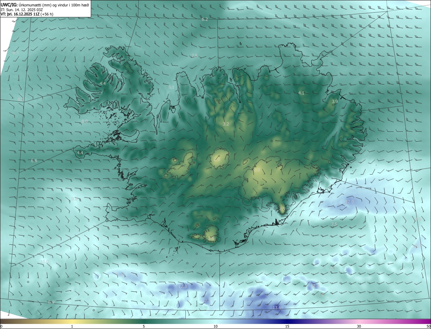
Task: Click the valid time 'VT: þri. 16.12.2025 11Z' line
Action: [x=27, y=14]
